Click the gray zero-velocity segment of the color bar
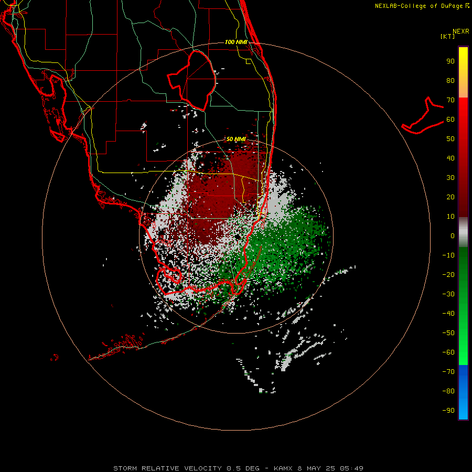Image resolution: width=472 pixels, height=472 pixels. [463, 232]
